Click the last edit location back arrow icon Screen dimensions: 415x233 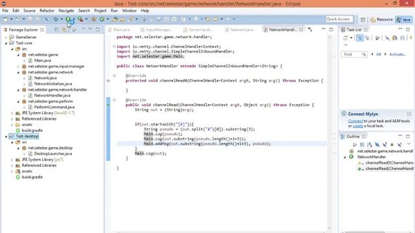pyautogui.click(x=207, y=19)
